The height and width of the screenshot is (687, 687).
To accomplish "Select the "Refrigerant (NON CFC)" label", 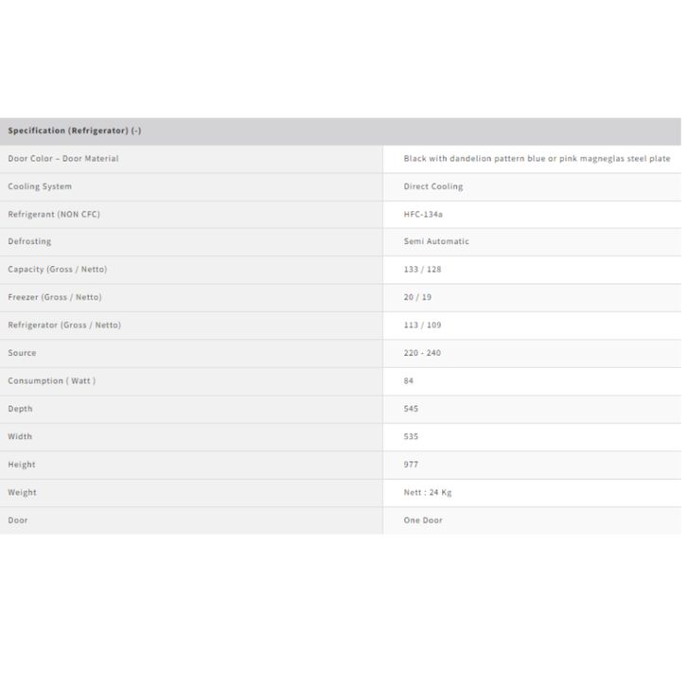I will tap(54, 214).
